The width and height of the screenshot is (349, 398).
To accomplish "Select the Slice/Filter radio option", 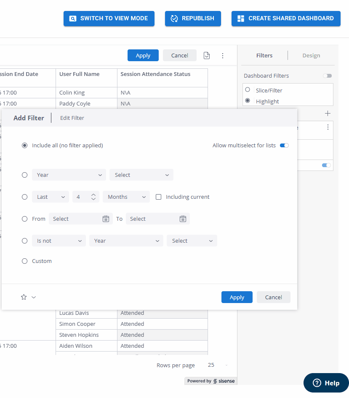I will click(x=247, y=89).
